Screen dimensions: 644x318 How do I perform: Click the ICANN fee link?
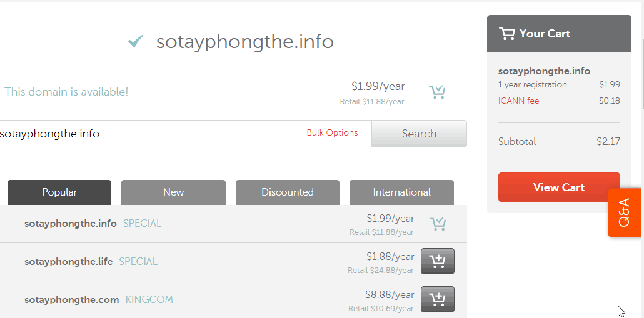[519, 101]
